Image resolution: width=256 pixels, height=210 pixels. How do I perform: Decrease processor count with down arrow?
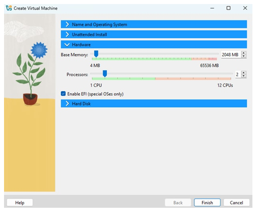[x=243, y=76]
